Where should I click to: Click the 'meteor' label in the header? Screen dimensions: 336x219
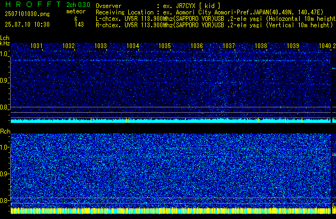point(76,11)
